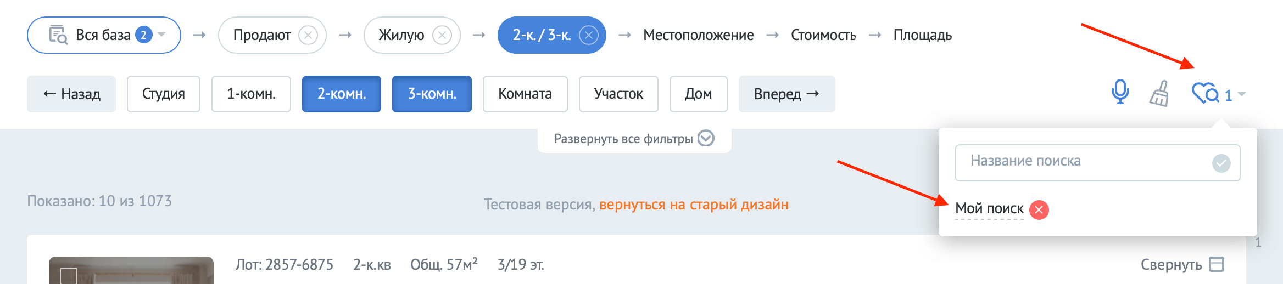Tick the listing thumbnail checkbox
The image size is (1283, 284).
[69, 275]
